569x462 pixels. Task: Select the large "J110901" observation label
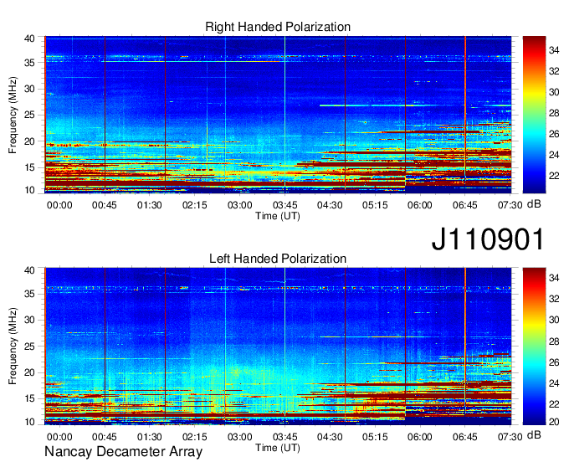pos(488,239)
